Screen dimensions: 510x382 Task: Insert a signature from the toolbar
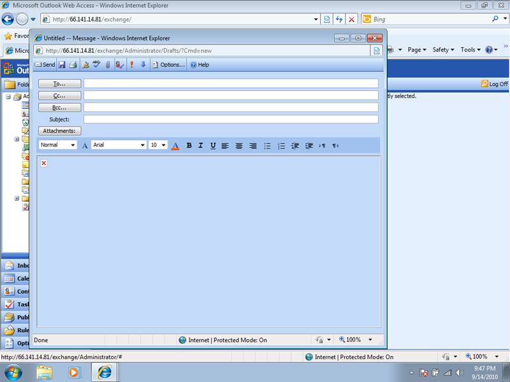click(85, 64)
